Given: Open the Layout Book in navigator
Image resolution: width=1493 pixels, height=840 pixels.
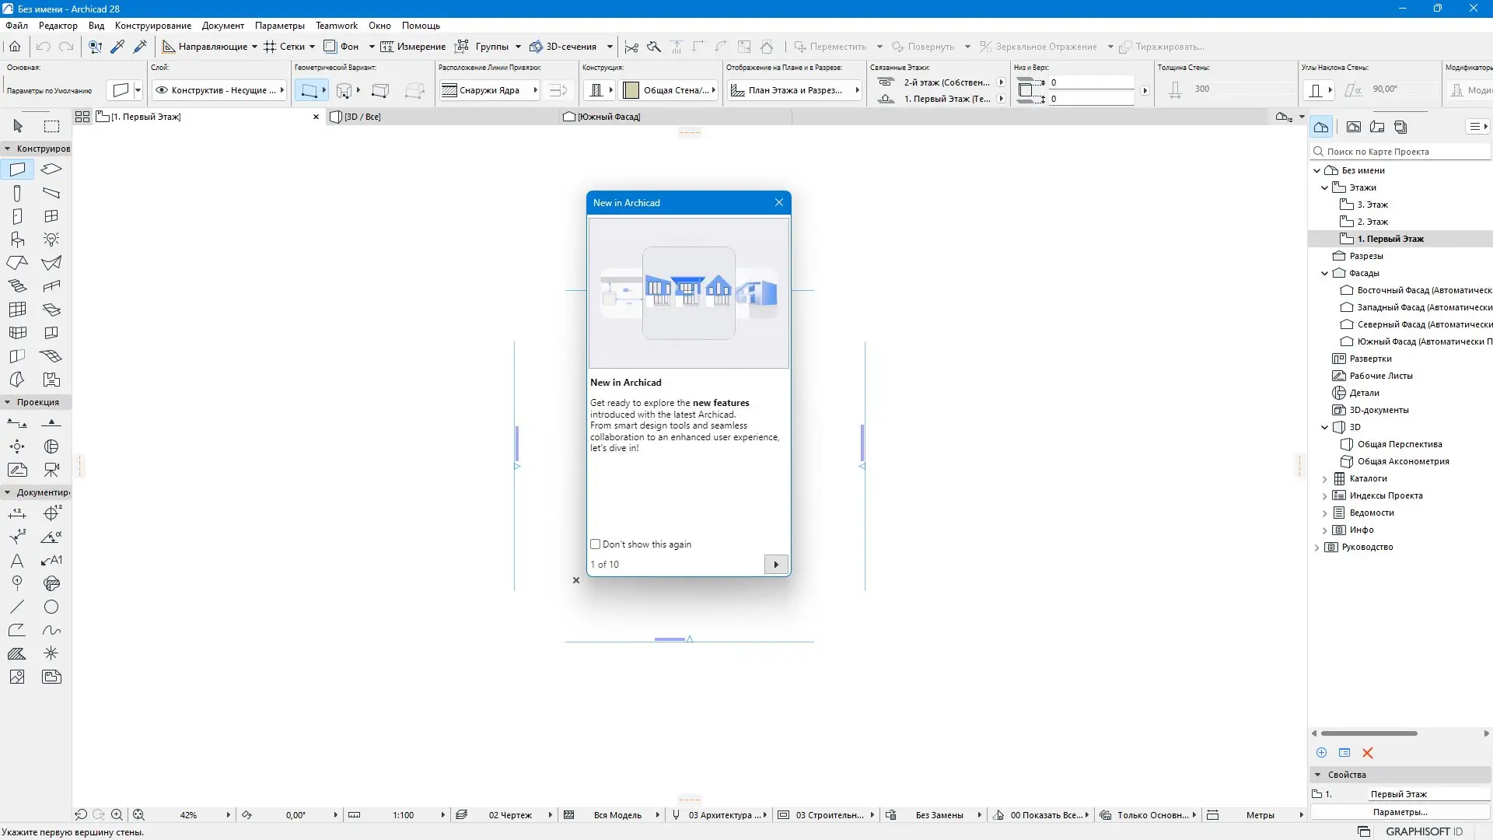Looking at the screenshot, I should pos(1377,127).
